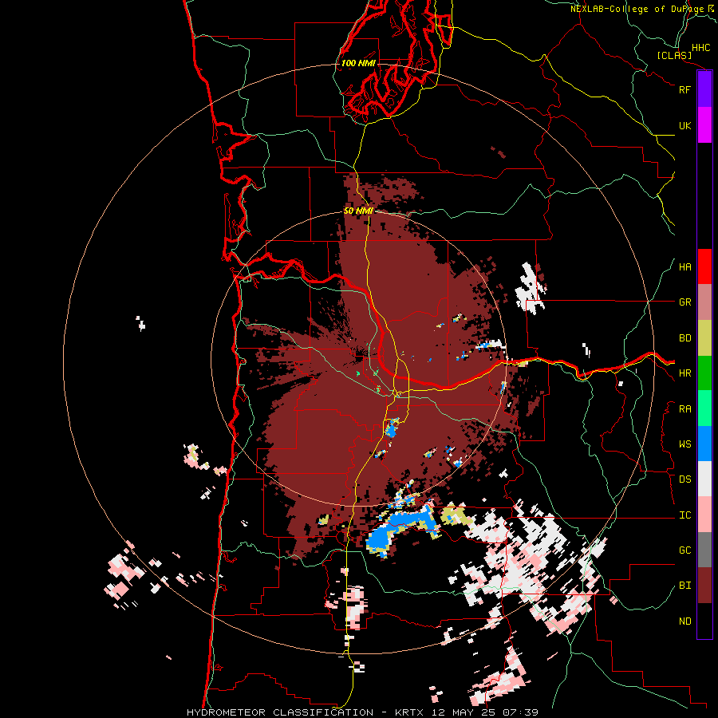
Task: Click the 'DS' legend label
Action: tap(684, 479)
